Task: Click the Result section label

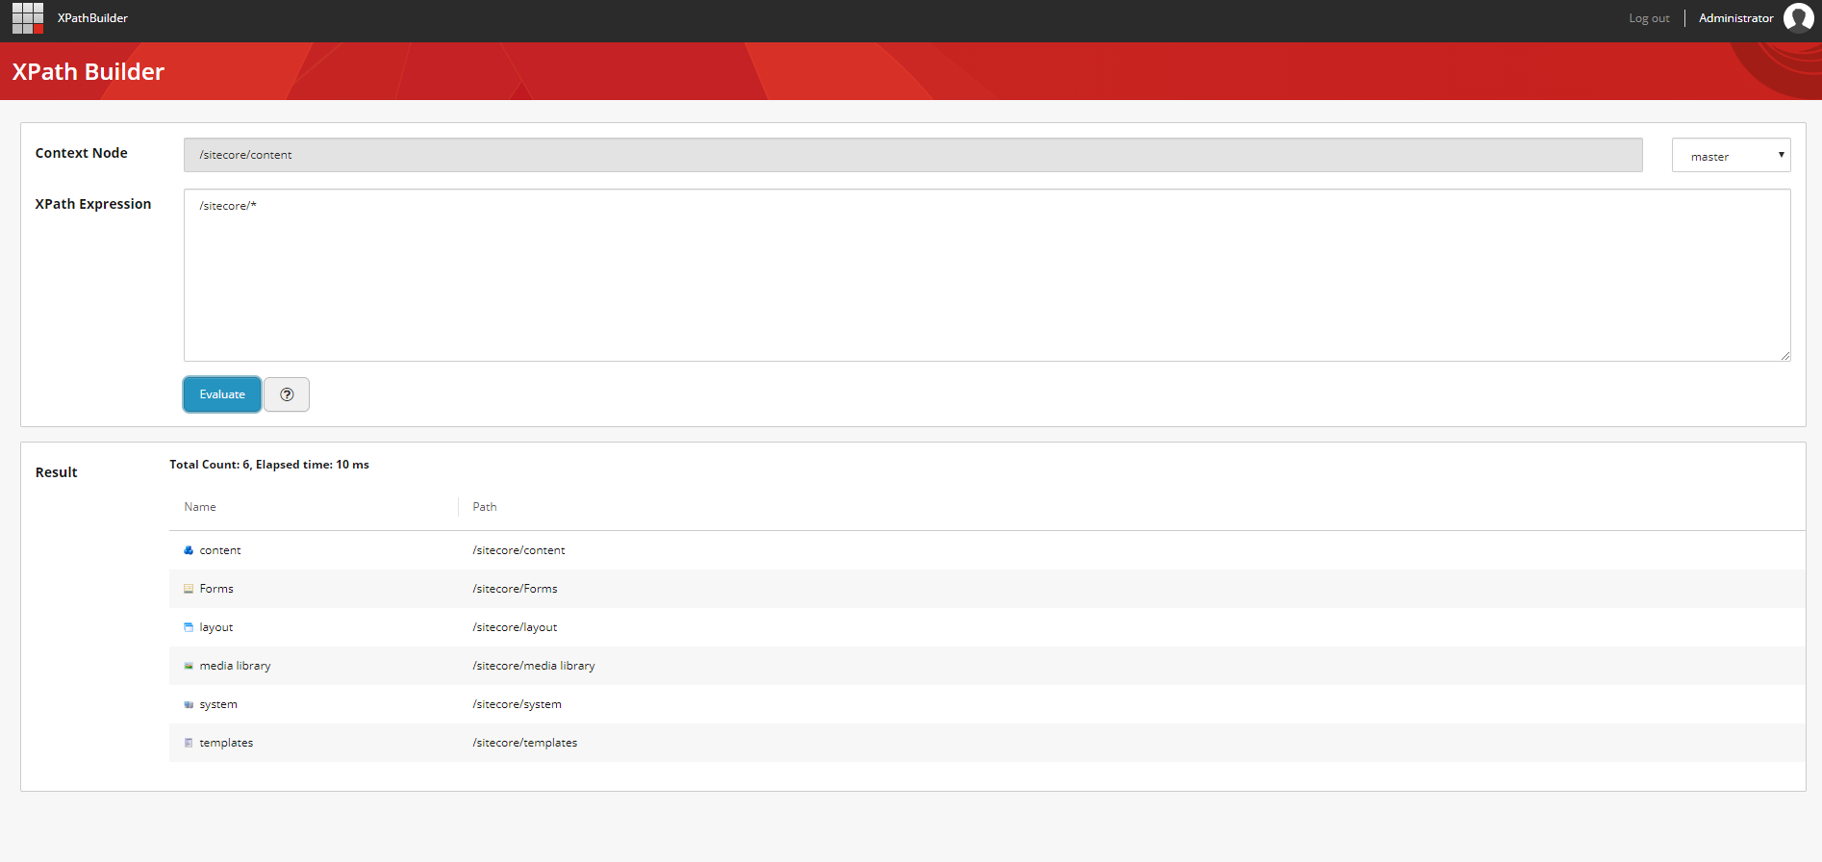Action: point(57,472)
